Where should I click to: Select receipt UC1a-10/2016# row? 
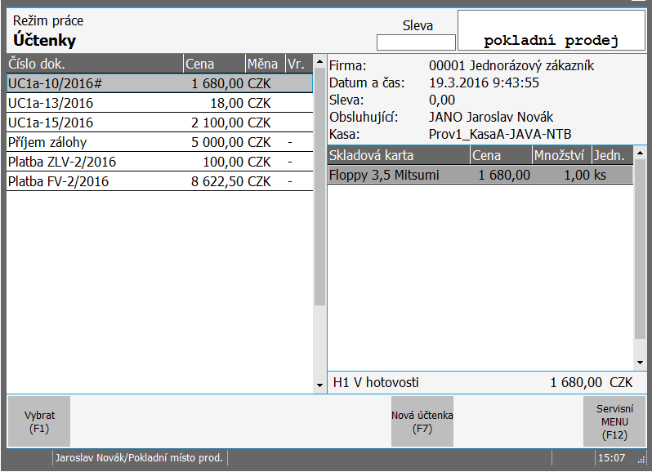click(159, 83)
